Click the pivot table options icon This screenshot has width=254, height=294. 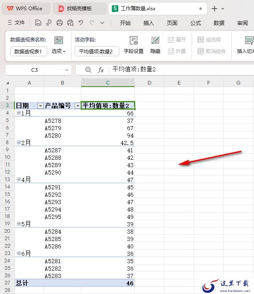coord(59,40)
